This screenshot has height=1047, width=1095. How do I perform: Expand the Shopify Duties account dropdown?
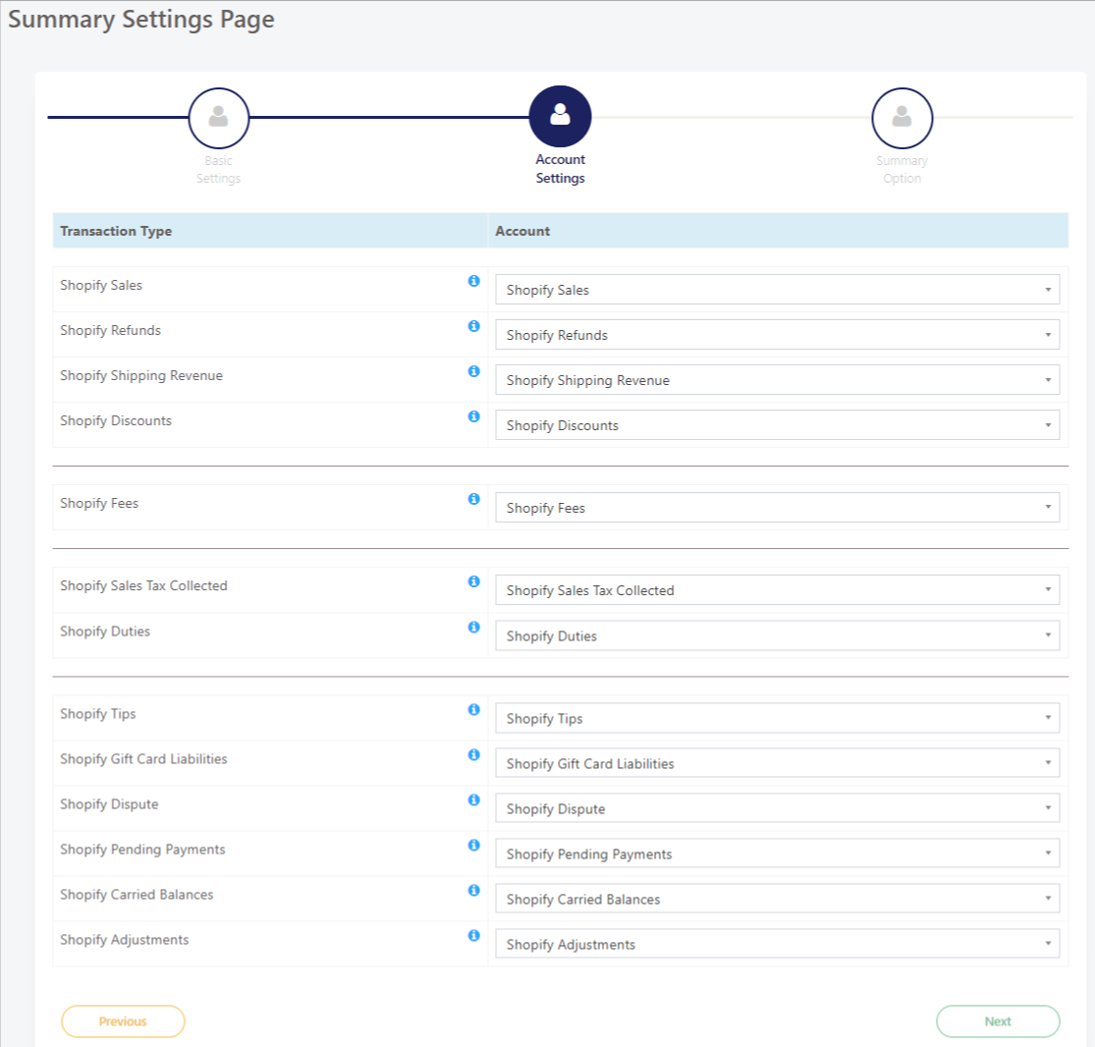pos(777,635)
